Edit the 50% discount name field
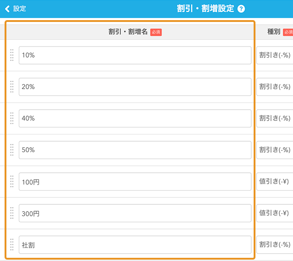 135,150
